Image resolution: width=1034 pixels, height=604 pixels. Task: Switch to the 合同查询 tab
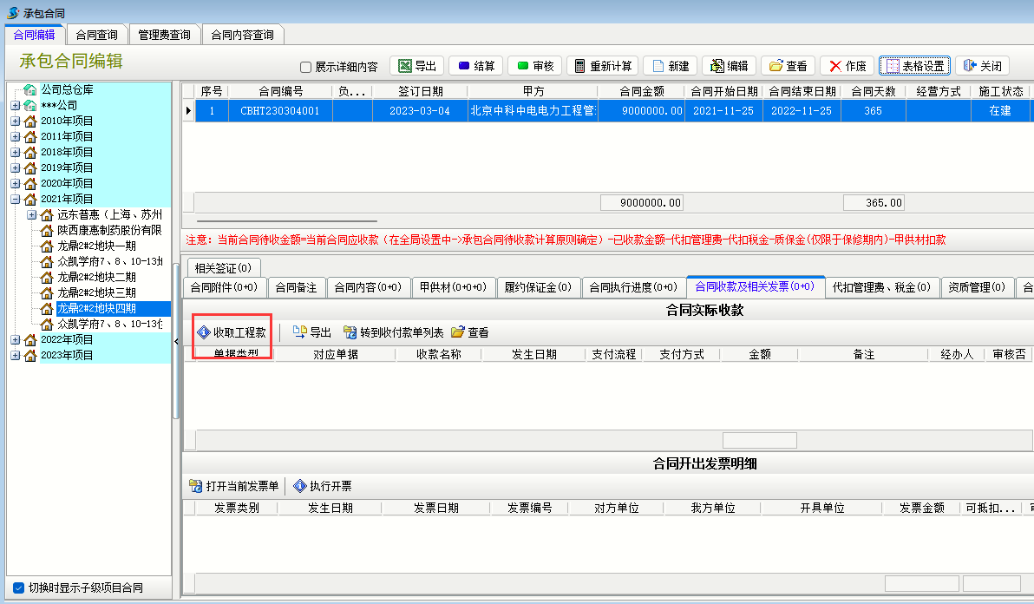(x=96, y=35)
